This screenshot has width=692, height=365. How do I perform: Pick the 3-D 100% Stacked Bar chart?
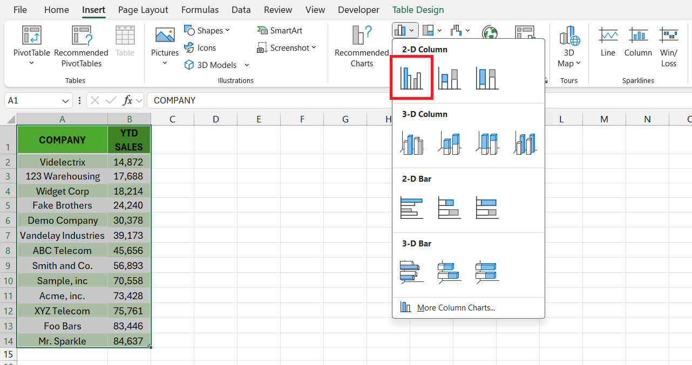[x=487, y=272]
